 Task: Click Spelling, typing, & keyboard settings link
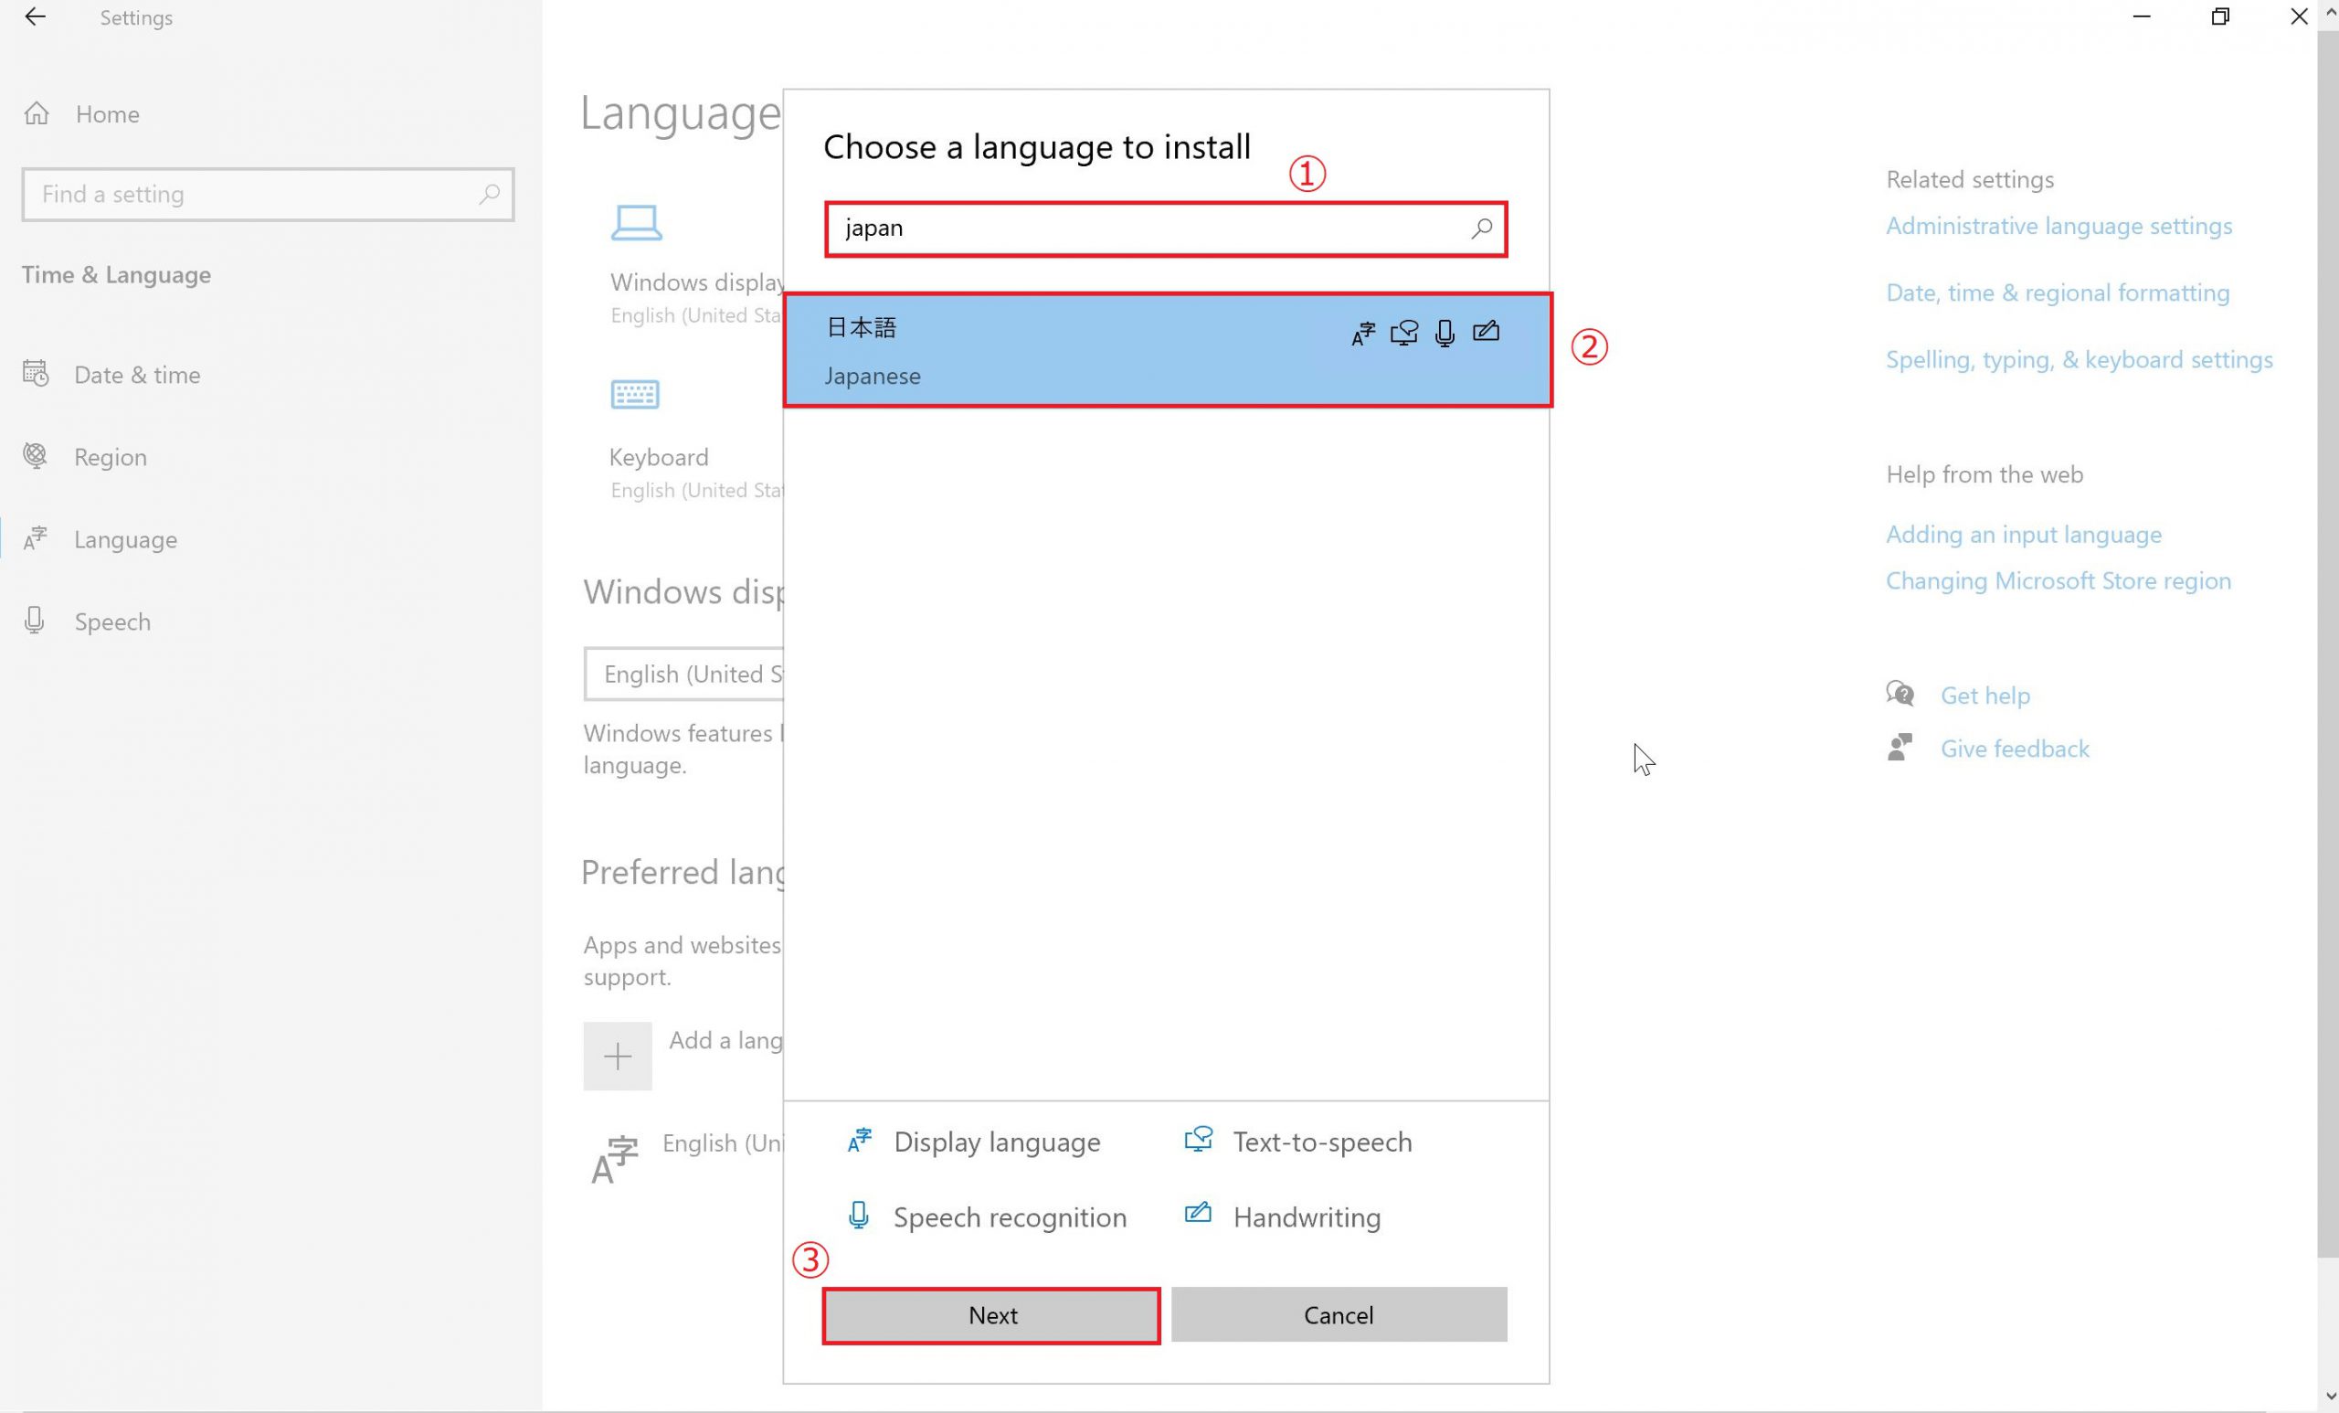[x=2079, y=359]
